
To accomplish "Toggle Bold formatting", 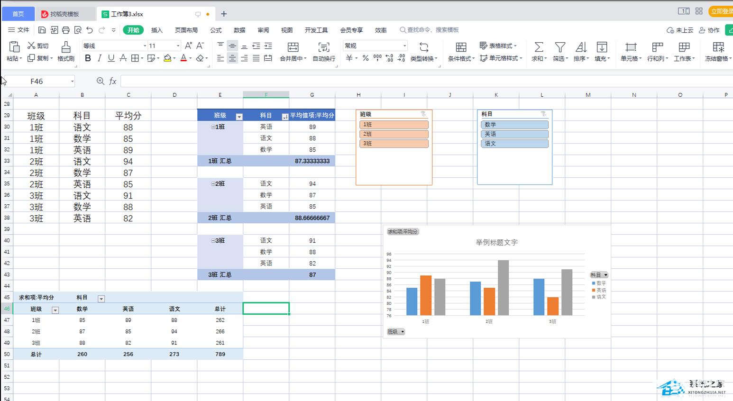I will point(88,58).
